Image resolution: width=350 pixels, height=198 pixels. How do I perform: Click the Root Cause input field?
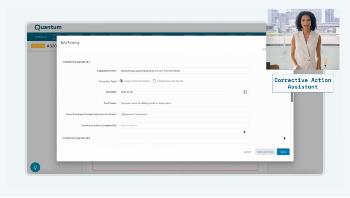pyautogui.click(x=184, y=103)
